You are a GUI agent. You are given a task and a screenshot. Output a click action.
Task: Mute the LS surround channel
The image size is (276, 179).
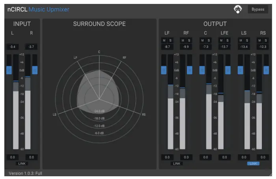241,40
